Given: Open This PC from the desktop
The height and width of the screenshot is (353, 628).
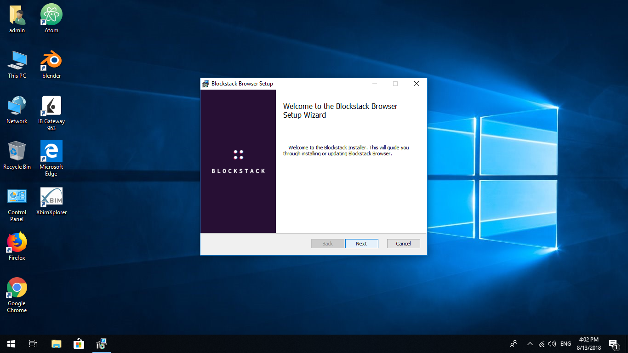Looking at the screenshot, I should [x=17, y=59].
